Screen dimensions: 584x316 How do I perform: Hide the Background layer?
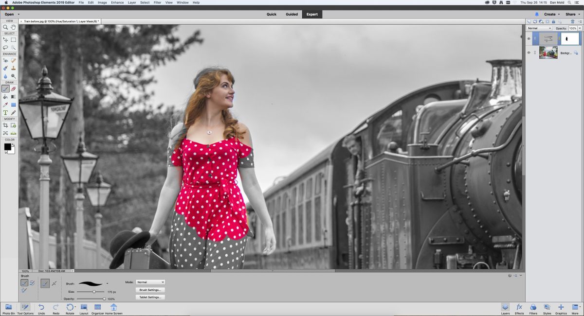click(x=528, y=53)
